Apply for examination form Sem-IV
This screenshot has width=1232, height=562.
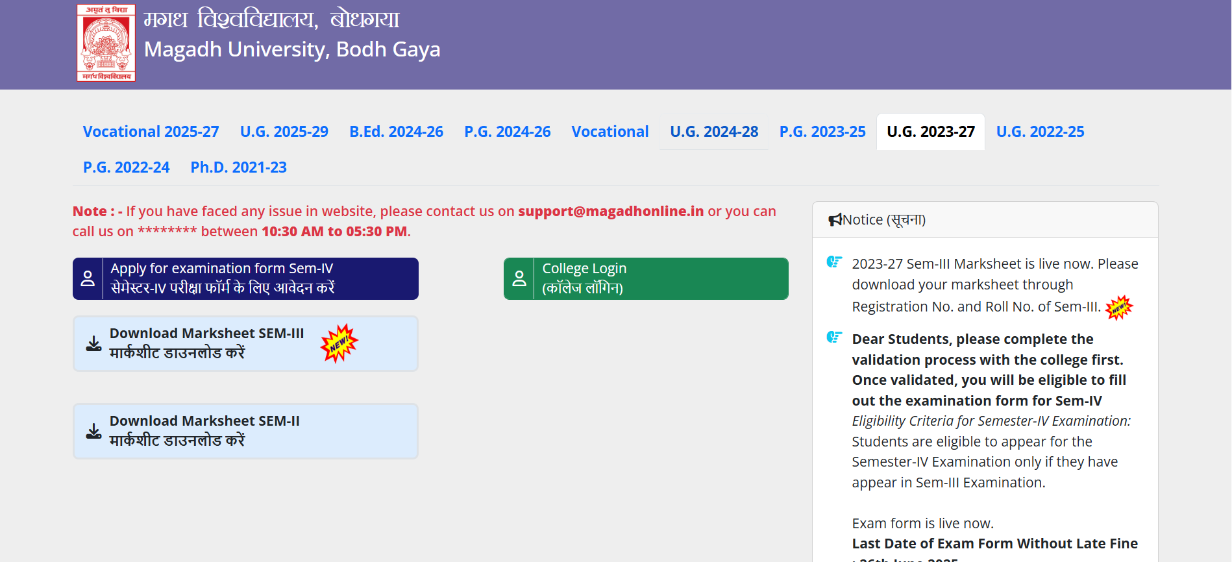(x=245, y=278)
